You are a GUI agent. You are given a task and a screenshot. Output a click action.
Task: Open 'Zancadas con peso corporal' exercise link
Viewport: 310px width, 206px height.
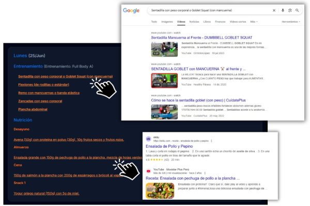pyautogui.click(x=40, y=101)
